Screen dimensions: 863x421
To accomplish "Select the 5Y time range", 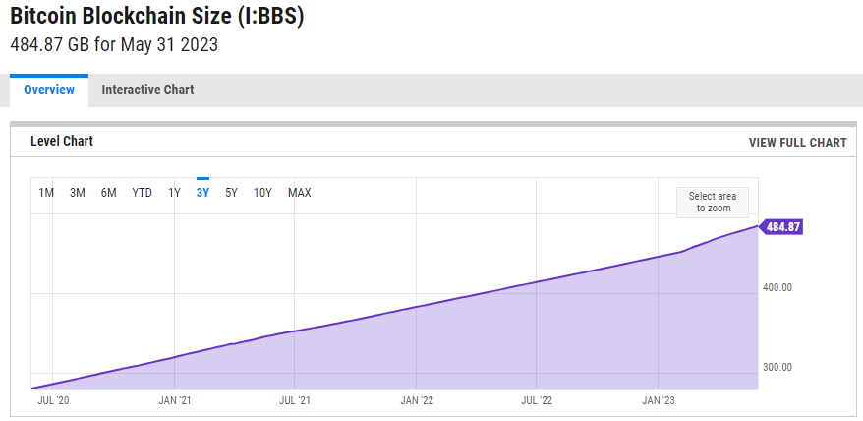I will pyautogui.click(x=231, y=193).
